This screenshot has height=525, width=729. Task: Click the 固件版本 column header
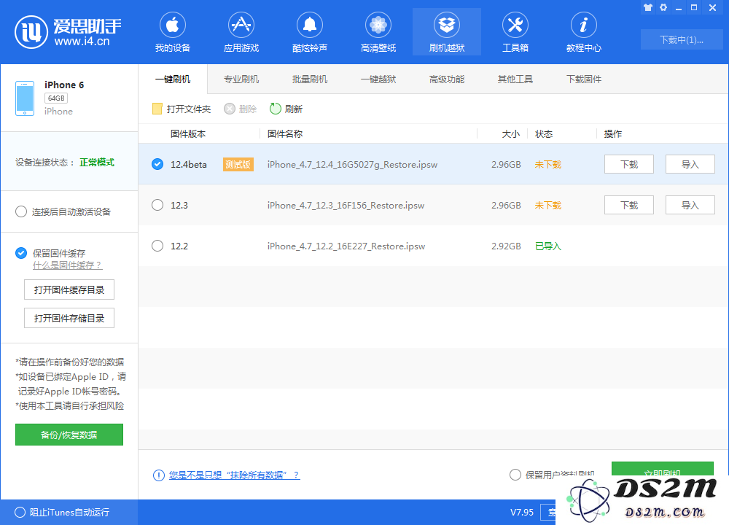tap(188, 134)
